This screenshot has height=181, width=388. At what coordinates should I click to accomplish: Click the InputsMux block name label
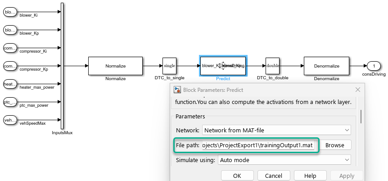[x=62, y=133]
